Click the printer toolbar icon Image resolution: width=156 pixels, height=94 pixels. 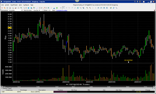(13, 8)
